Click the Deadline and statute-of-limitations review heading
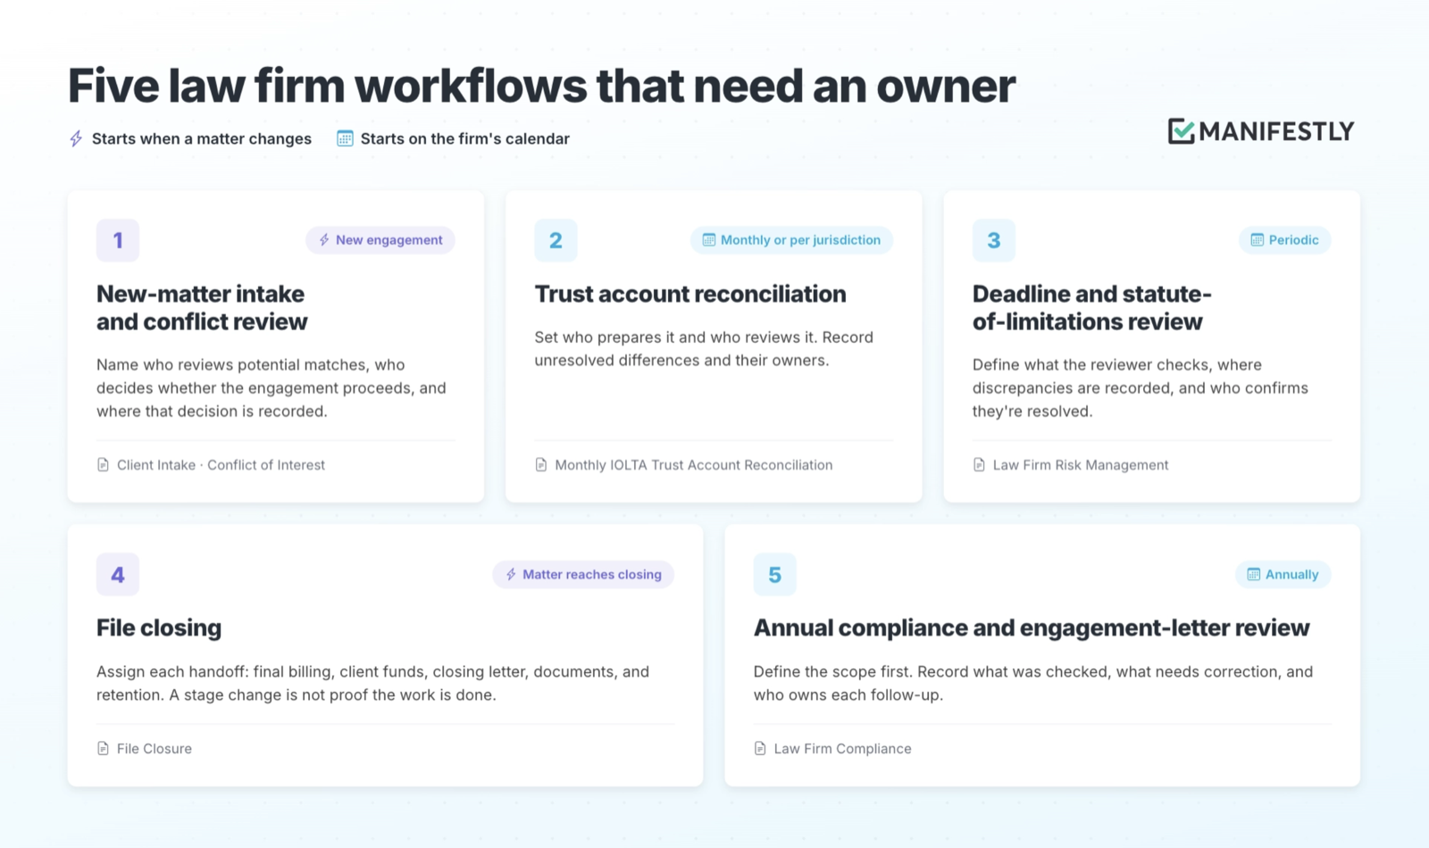 [1091, 308]
